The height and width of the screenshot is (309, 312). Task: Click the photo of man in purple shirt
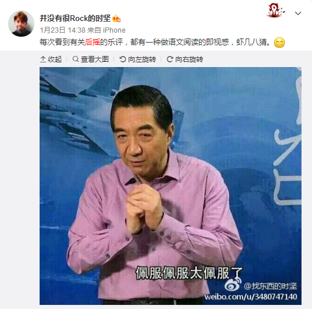[171, 186]
